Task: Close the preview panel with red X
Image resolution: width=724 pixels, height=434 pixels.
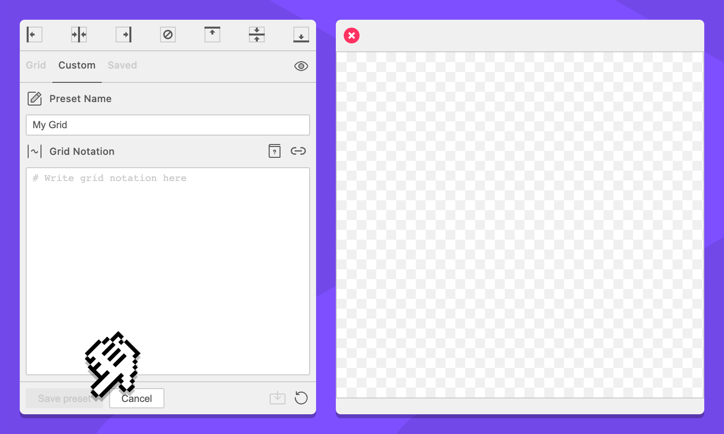Action: [x=352, y=36]
